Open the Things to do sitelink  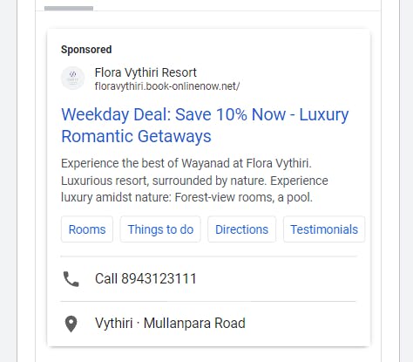point(160,229)
